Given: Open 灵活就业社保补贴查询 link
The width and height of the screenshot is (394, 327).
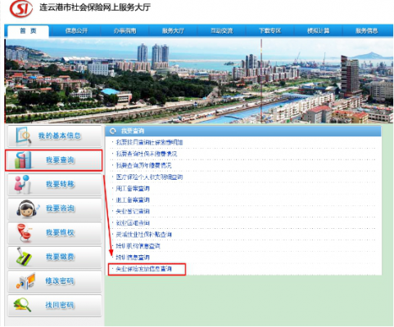Looking at the screenshot, I should click(x=144, y=235).
